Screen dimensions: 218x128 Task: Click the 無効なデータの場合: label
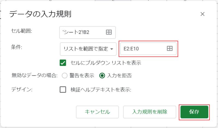(35, 76)
